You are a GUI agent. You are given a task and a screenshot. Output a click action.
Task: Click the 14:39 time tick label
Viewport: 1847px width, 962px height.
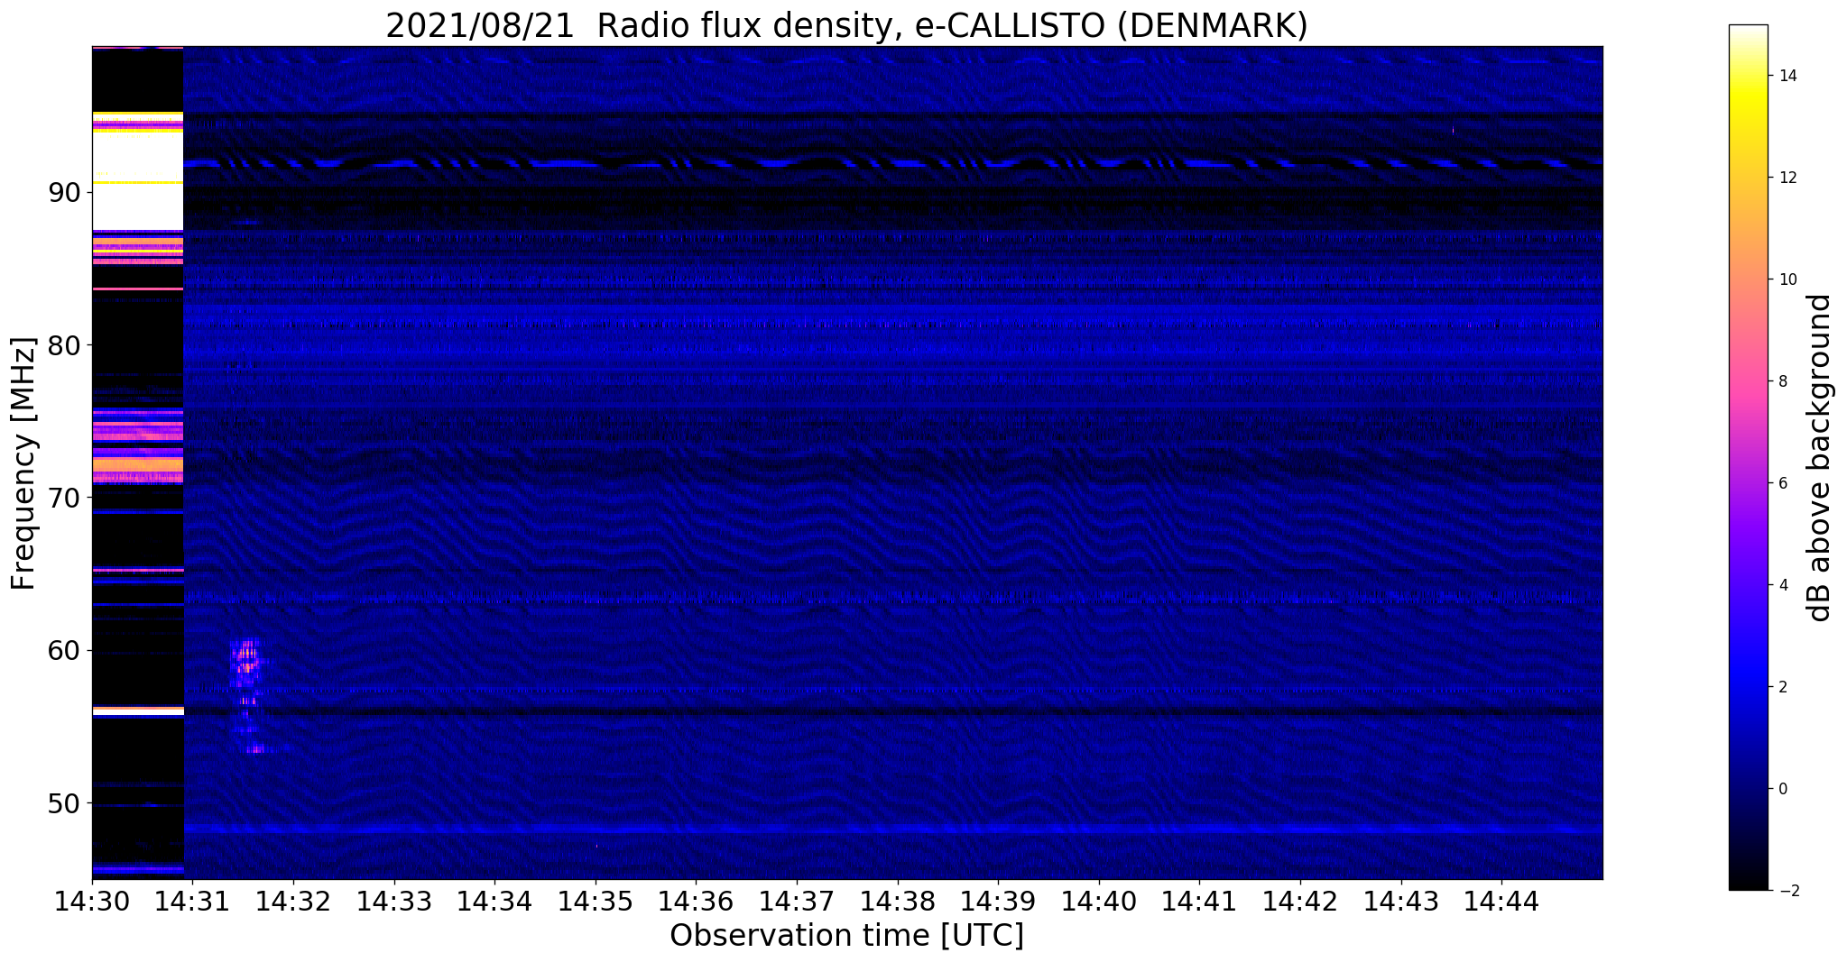pos(998,901)
